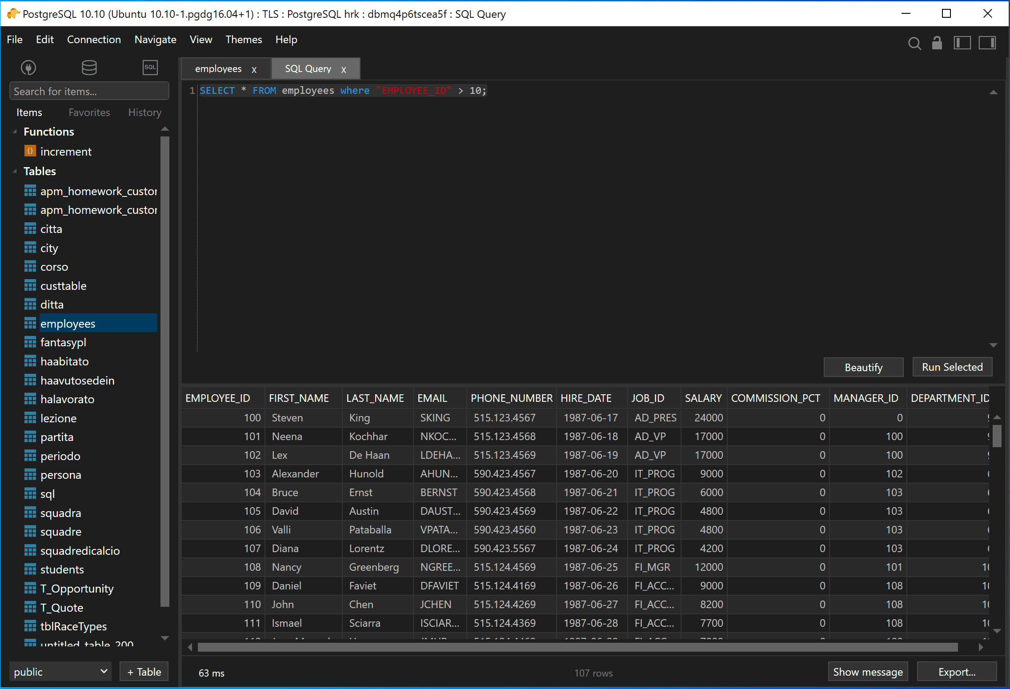The height and width of the screenshot is (689, 1010).
Task: Open the Themes menu
Action: [x=244, y=40]
